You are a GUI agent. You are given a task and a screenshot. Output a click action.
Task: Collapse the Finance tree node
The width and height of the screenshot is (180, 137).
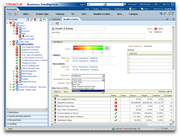(x=10, y=26)
